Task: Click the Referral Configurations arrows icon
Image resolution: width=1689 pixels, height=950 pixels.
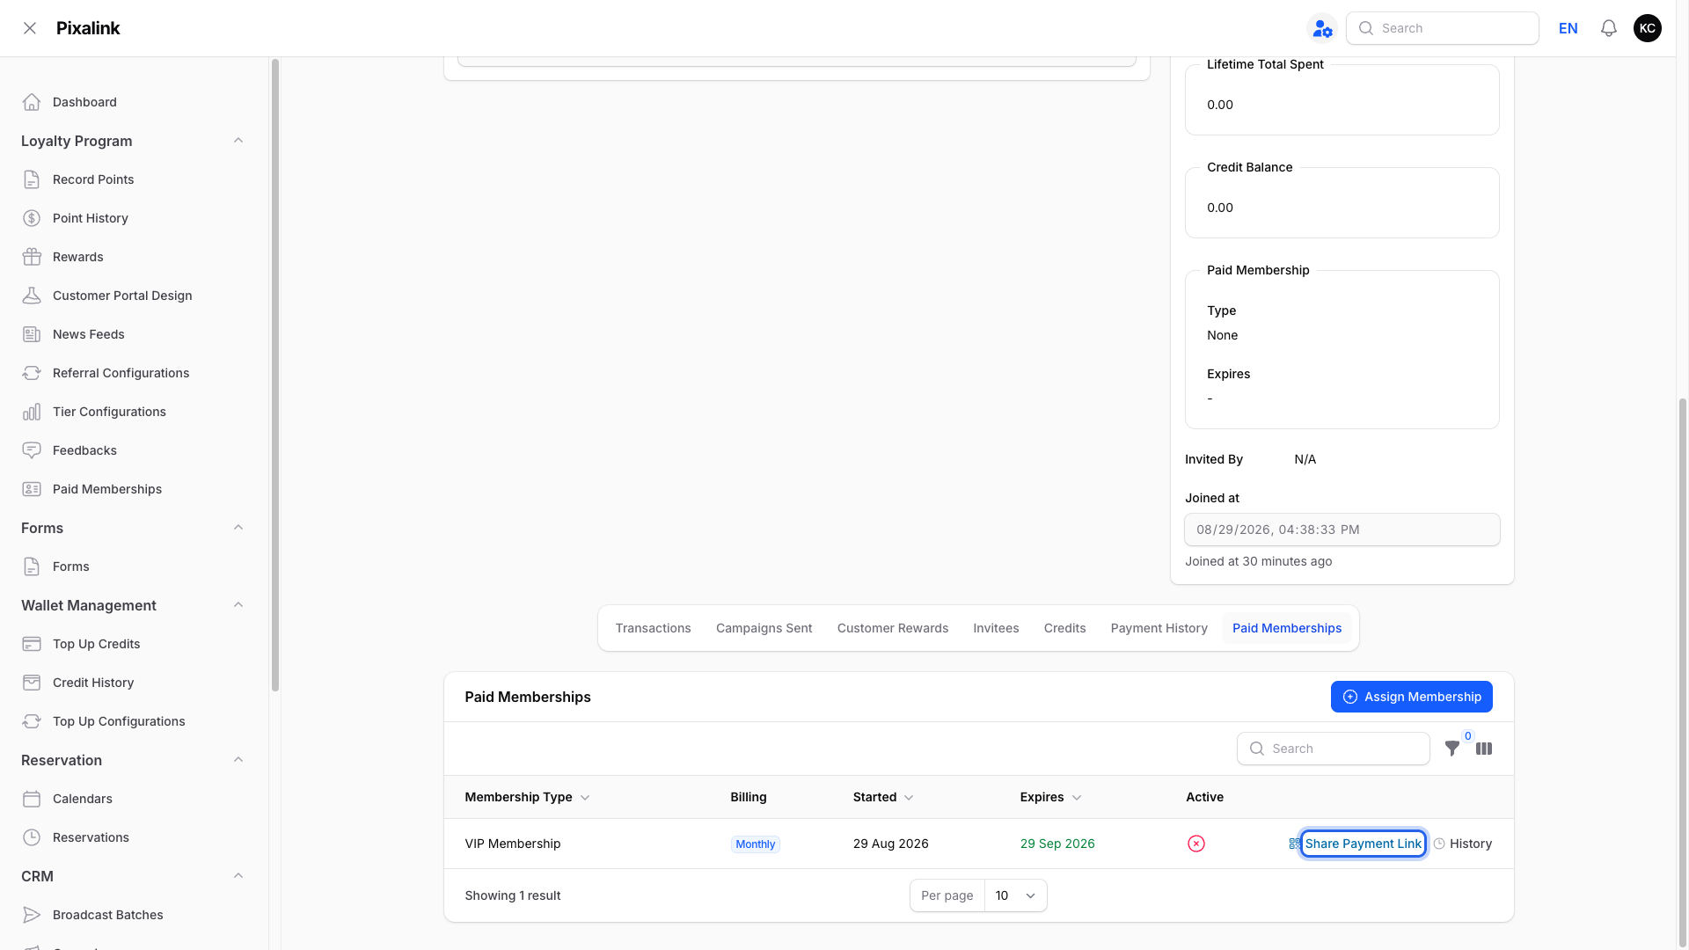Action: [32, 373]
